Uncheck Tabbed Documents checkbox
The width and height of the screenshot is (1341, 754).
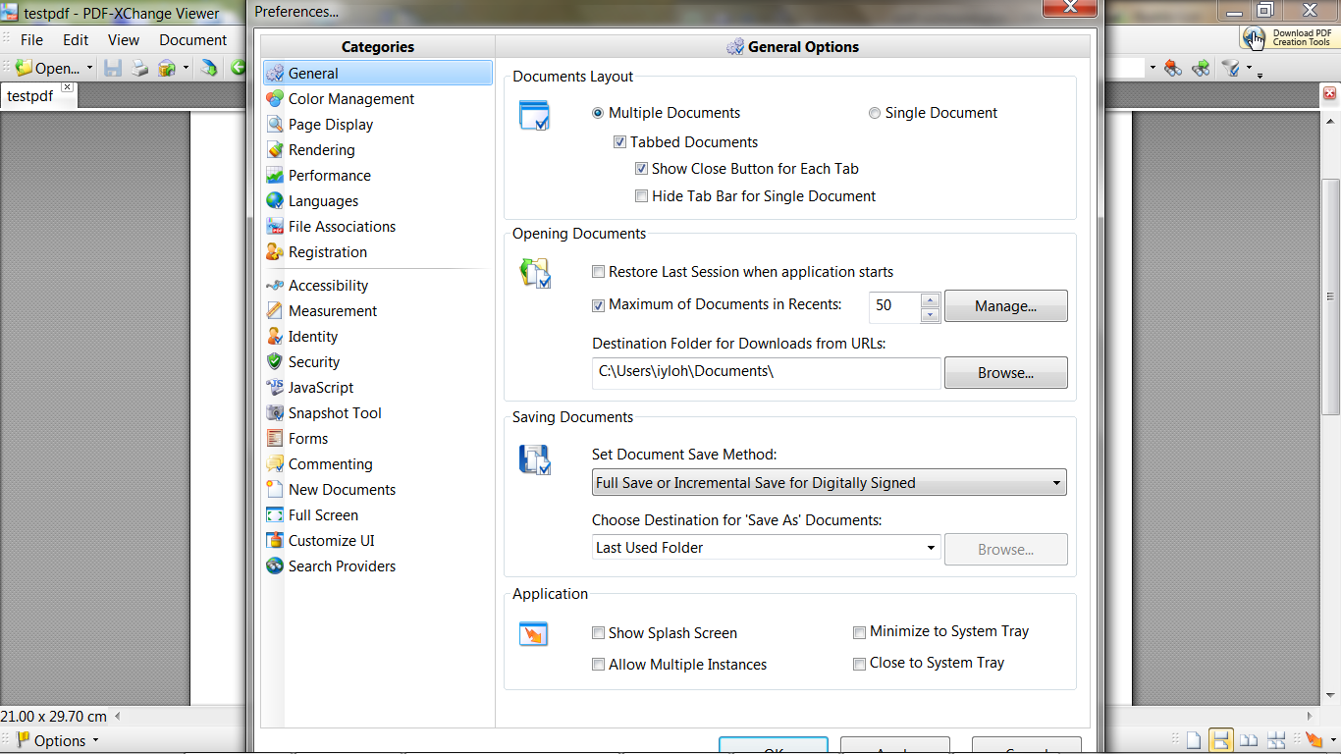tap(619, 142)
